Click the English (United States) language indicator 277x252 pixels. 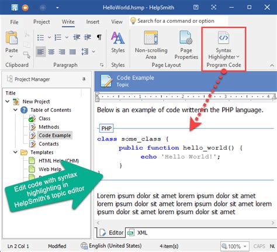111,246
